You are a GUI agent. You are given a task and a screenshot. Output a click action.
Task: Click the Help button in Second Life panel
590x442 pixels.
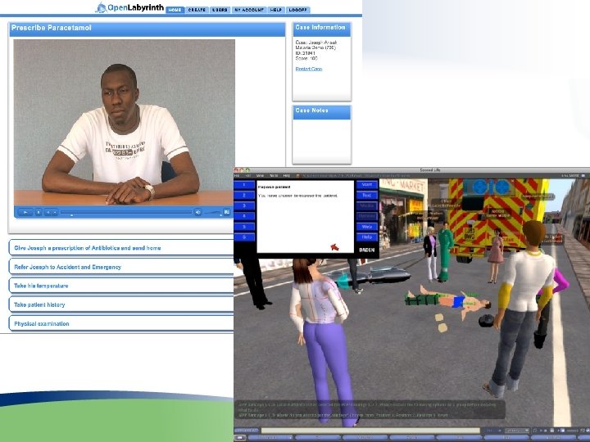coord(367,237)
